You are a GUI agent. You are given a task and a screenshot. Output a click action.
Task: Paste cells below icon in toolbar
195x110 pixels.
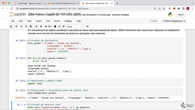click(x=31, y=27)
